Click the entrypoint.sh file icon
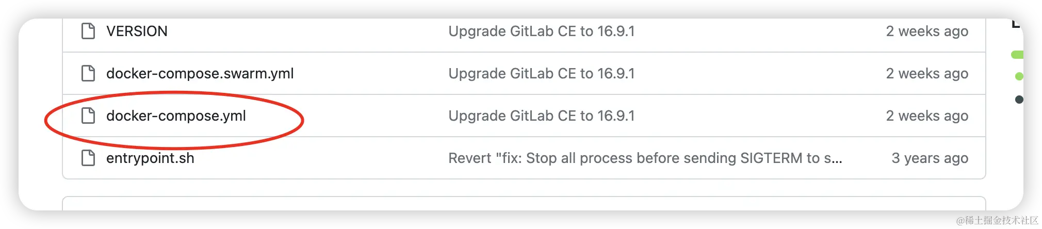Image resolution: width=1042 pixels, height=229 pixels. click(88, 158)
